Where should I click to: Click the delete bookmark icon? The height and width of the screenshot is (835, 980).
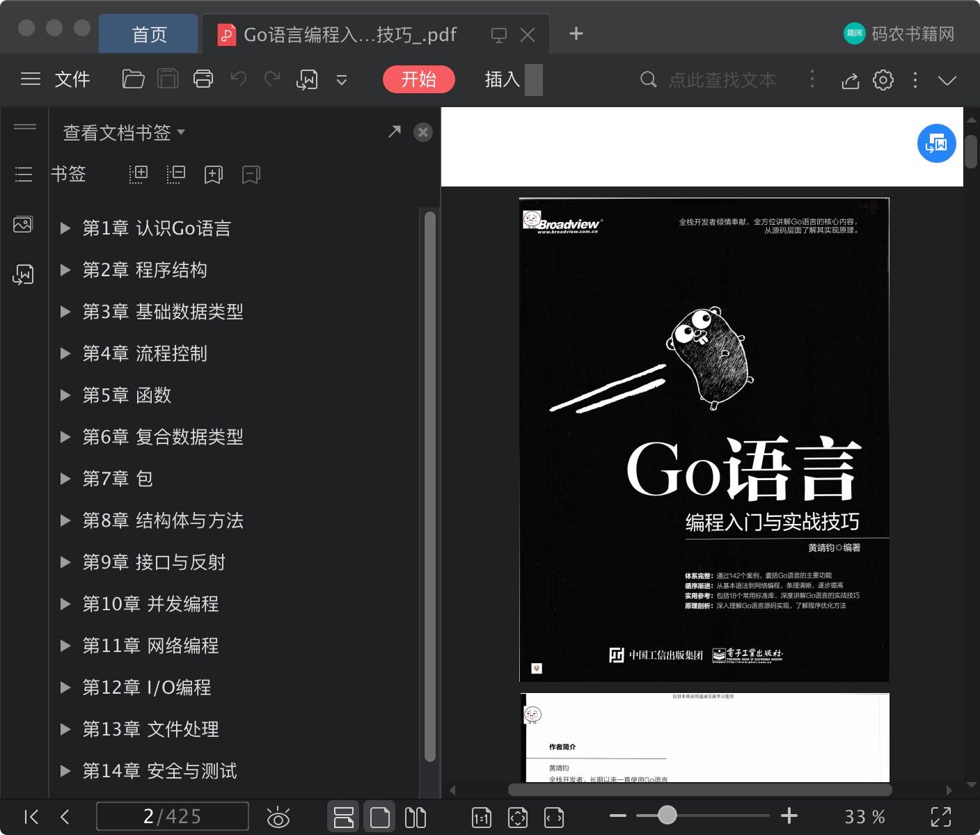pos(251,175)
